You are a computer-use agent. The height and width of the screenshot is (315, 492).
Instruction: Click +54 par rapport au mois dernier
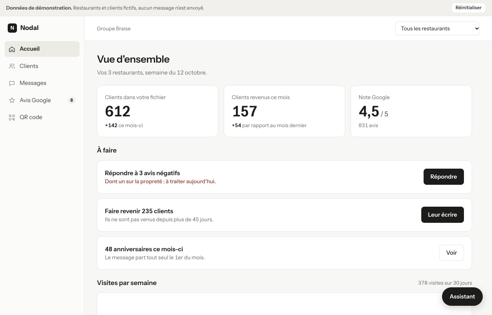269,125
